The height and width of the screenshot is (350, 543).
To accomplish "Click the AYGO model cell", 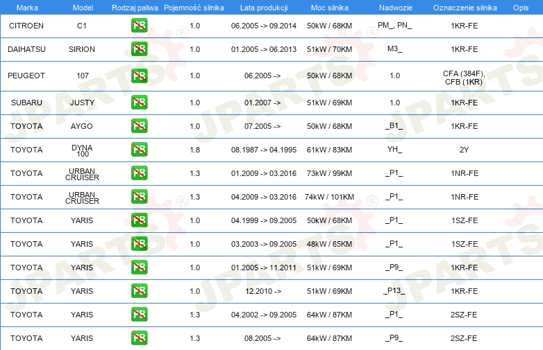I will click(x=82, y=126).
